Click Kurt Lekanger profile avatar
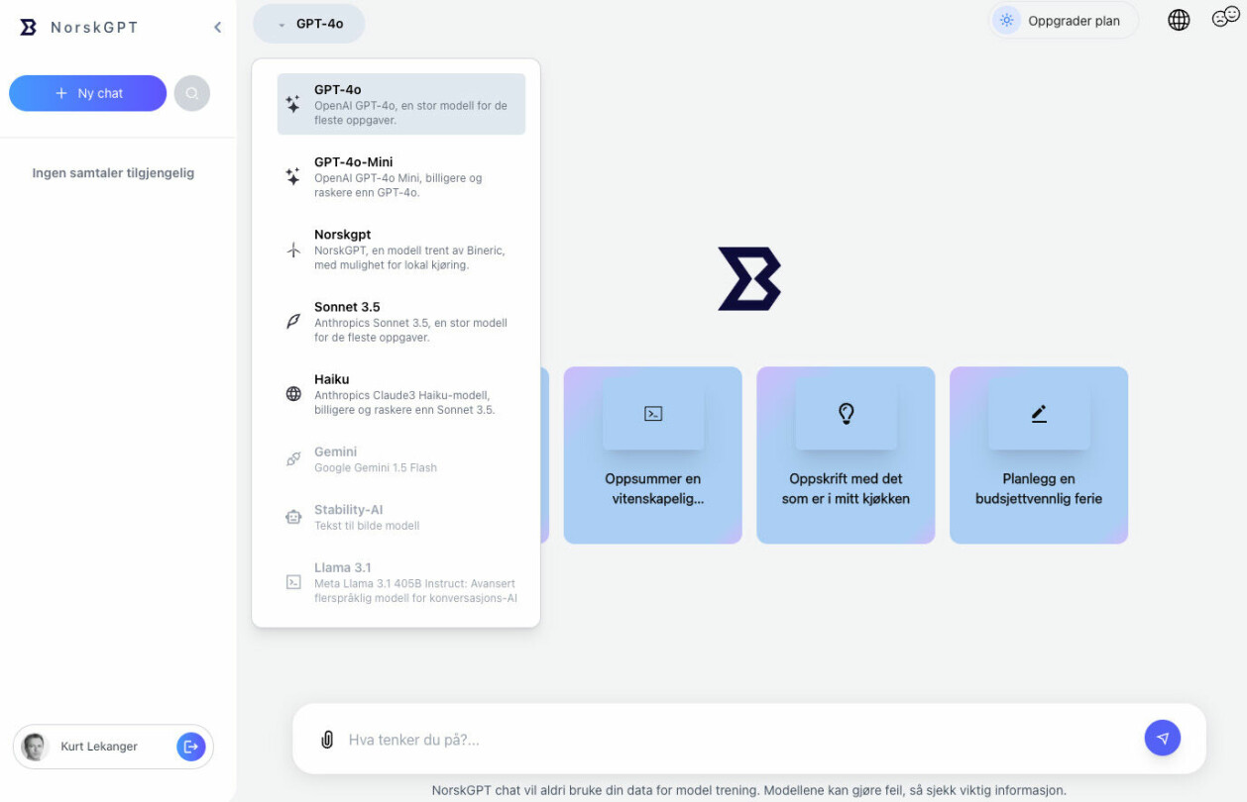This screenshot has width=1247, height=802. click(35, 747)
